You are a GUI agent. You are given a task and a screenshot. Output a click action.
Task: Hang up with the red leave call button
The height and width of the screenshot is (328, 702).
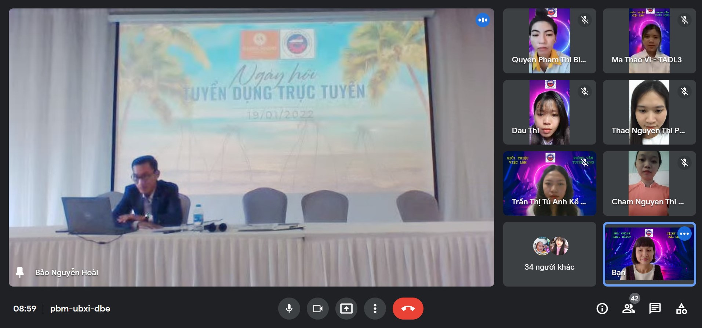pyautogui.click(x=408, y=309)
